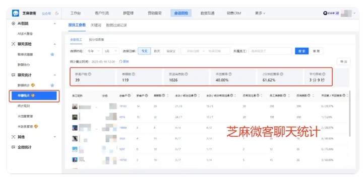Click the 聊天质检 section icon in sidebar
Screen dimensions: 364x181
tap(13, 44)
